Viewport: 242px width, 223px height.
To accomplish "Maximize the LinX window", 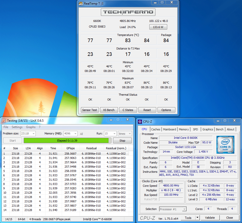I will tap(118, 119).
